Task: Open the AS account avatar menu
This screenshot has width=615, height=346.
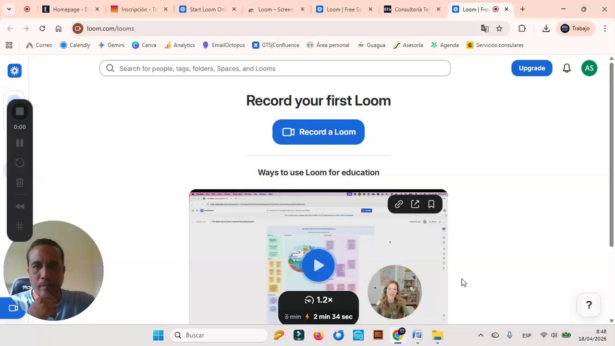Action: (x=590, y=68)
